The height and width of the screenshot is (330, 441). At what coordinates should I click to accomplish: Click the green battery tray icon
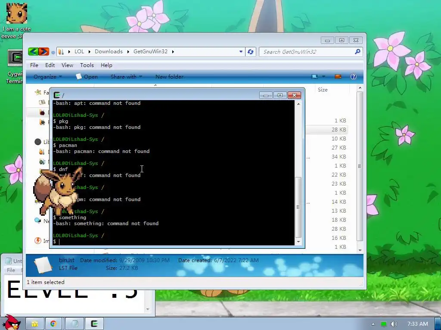click(383, 324)
